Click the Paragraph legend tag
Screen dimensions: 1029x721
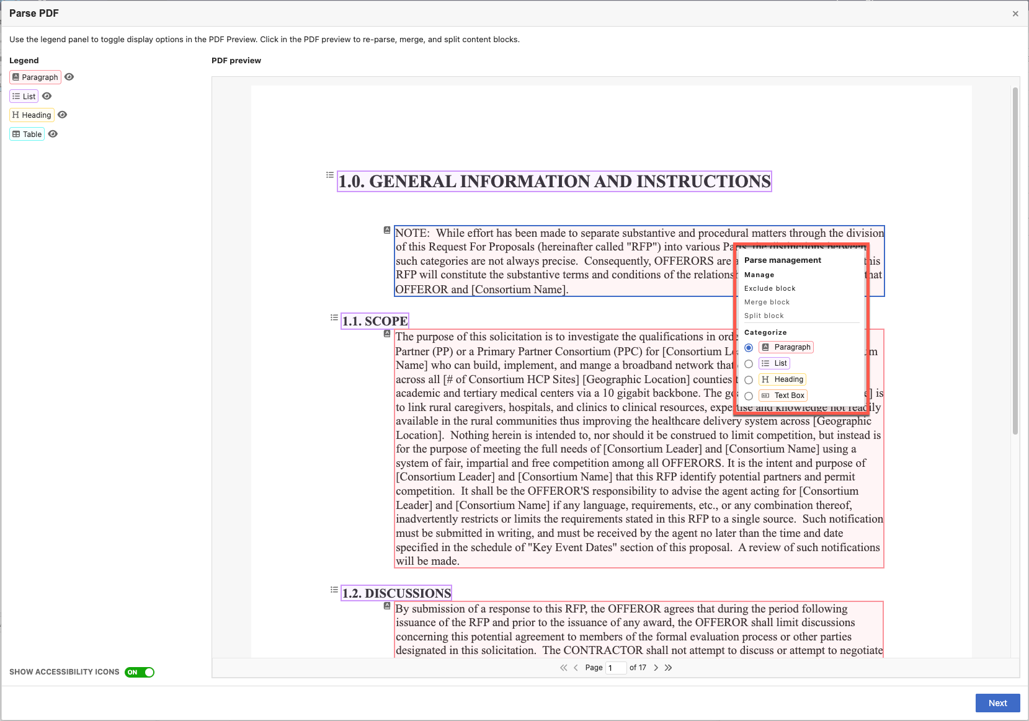coord(35,77)
